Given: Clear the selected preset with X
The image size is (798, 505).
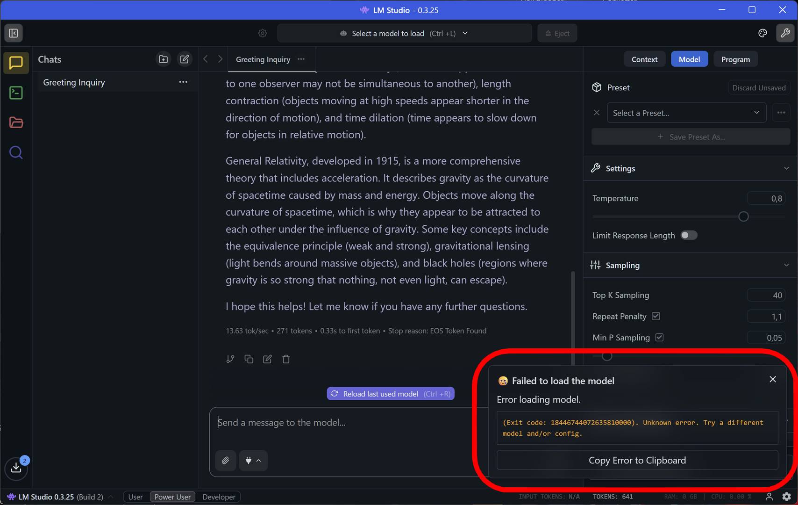Looking at the screenshot, I should [597, 113].
